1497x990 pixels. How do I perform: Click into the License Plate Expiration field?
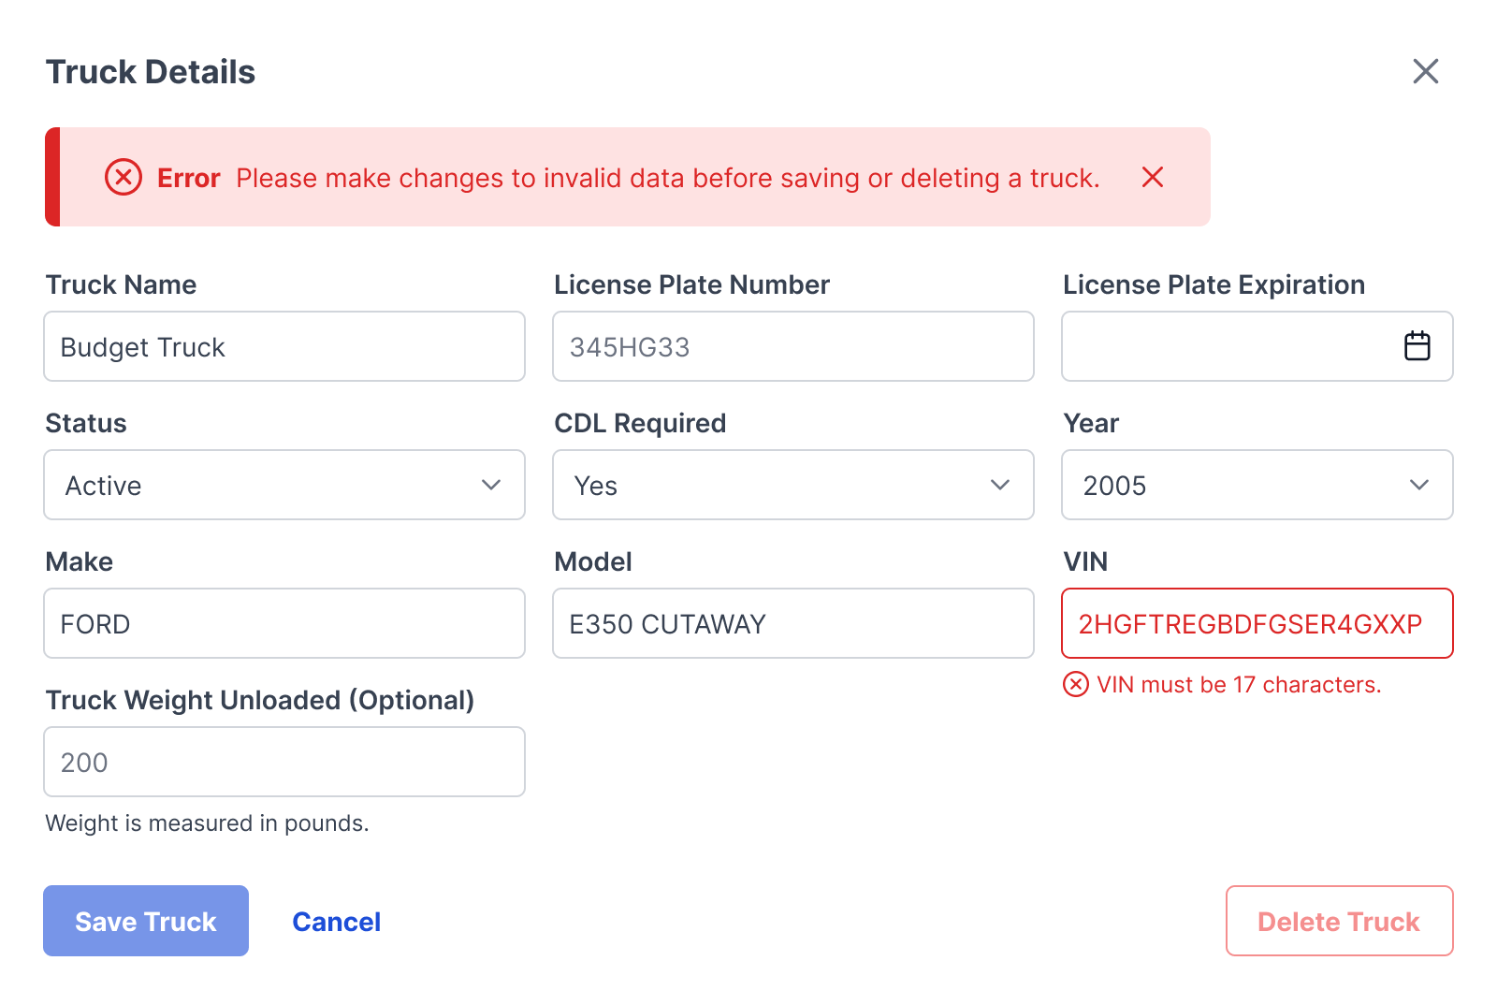coord(1226,346)
